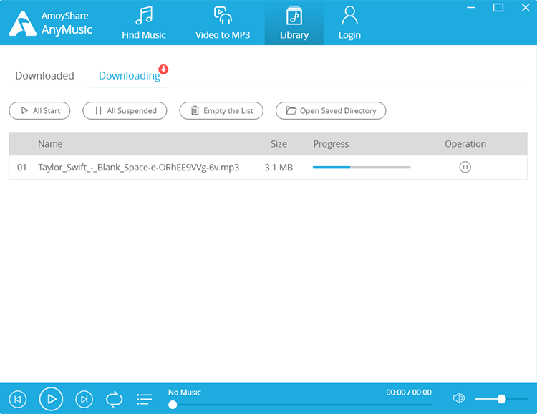Switch to the Downloaded tab

[45, 76]
